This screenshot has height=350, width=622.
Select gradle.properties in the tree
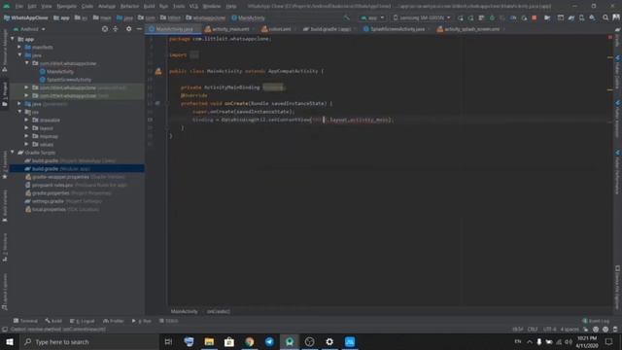pos(68,193)
